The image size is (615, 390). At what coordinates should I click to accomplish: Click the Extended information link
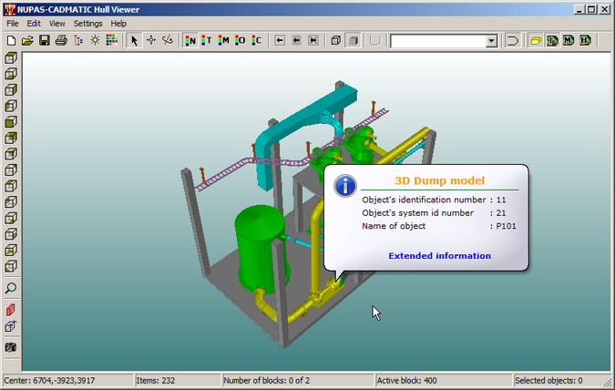[x=440, y=256]
